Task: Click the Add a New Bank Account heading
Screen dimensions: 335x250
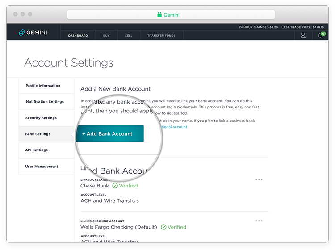Action: click(x=115, y=89)
